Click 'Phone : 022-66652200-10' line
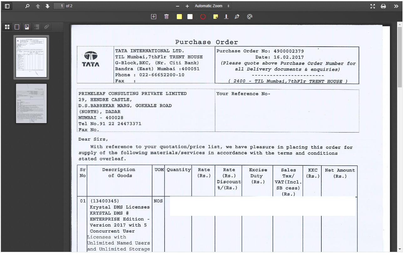404x255 pixels. pos(150,75)
